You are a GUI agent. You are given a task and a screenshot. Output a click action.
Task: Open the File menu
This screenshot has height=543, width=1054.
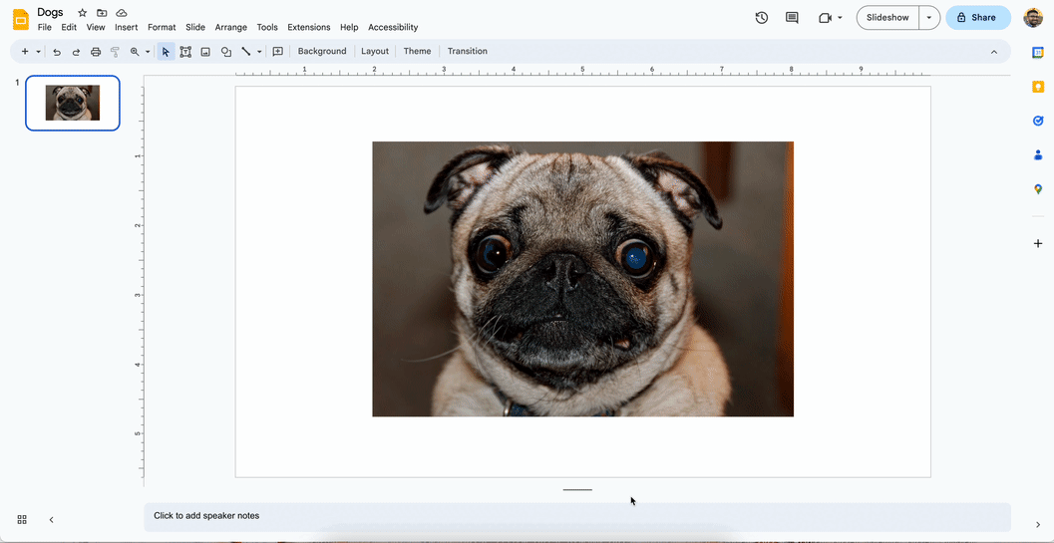pyautogui.click(x=44, y=28)
